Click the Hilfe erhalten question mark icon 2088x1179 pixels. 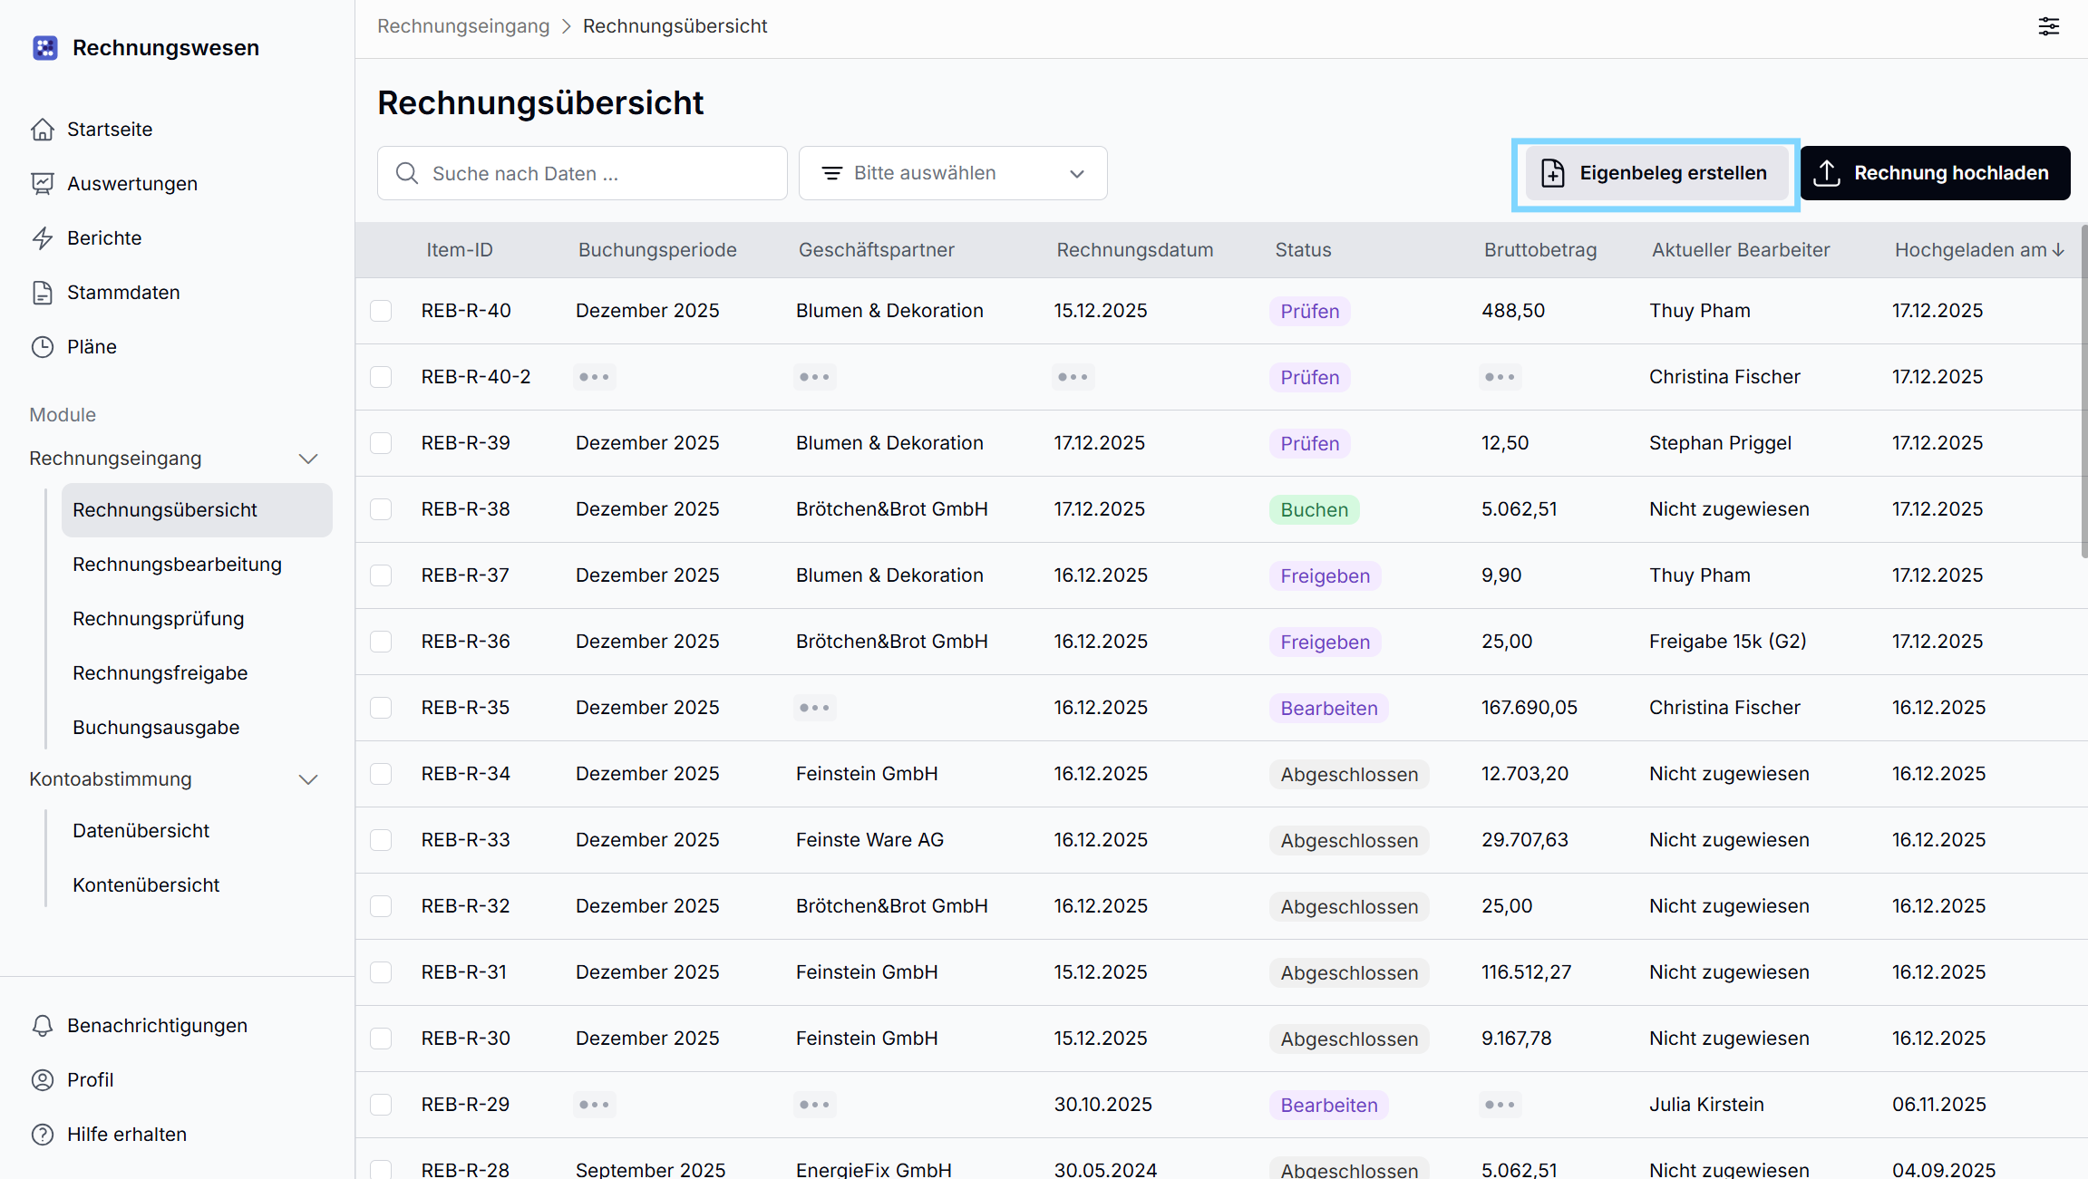(42, 1135)
